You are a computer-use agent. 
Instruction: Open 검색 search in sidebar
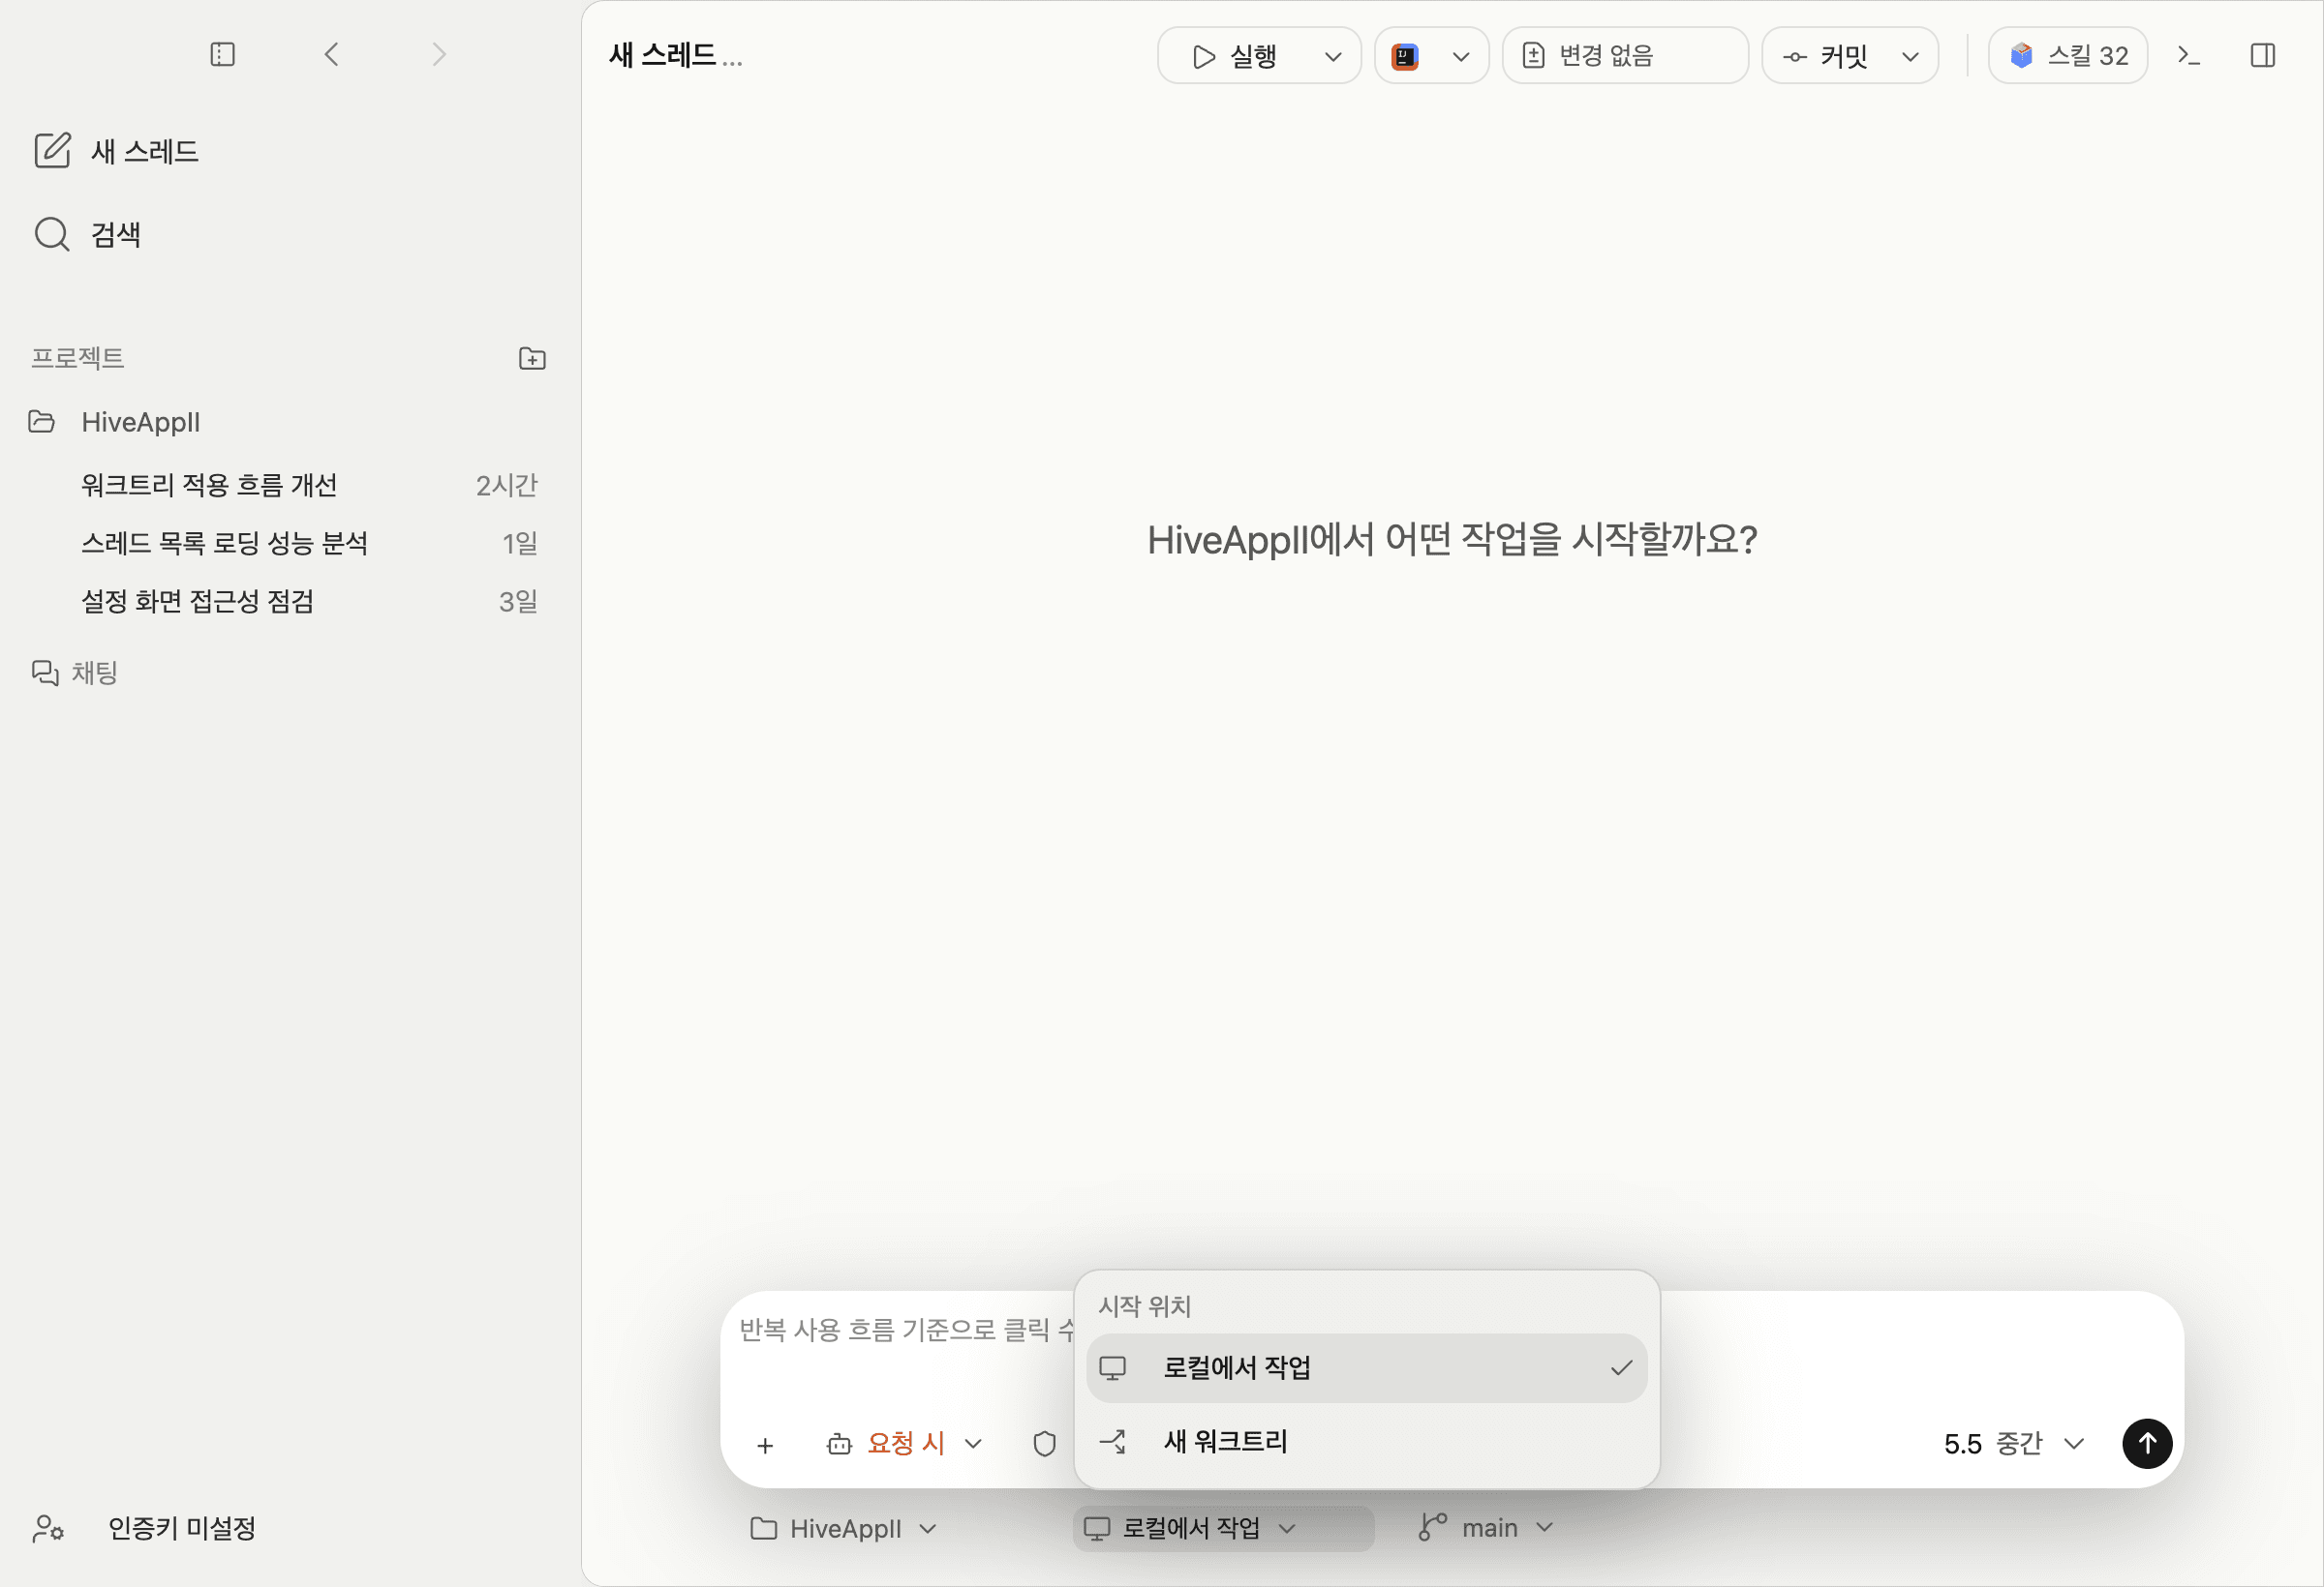tap(88, 235)
